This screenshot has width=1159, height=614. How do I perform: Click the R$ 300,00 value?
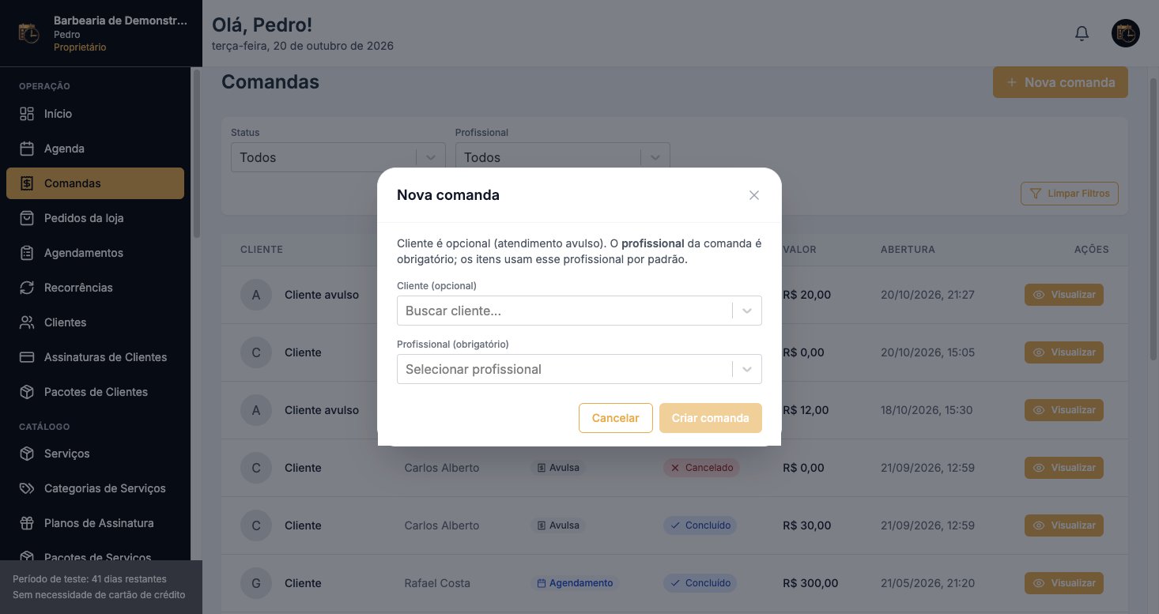(x=810, y=583)
